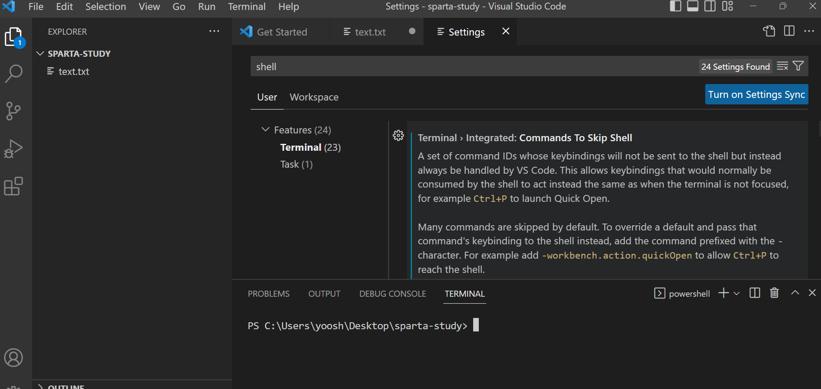Close the Settings editor tab
The image size is (821, 389).
coord(506,31)
